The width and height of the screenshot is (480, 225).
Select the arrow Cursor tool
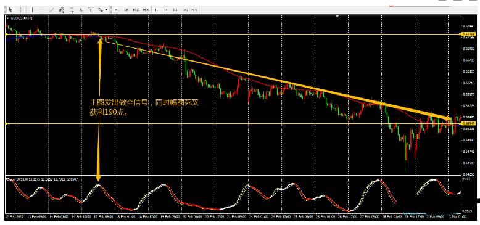coord(10,10)
